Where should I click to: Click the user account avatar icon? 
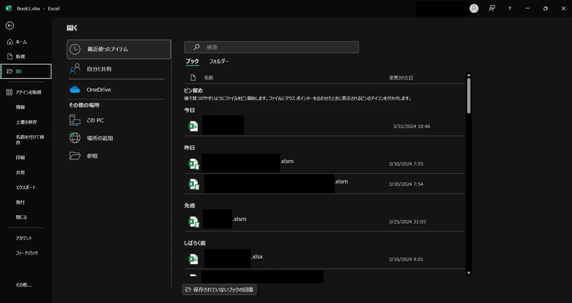[x=474, y=8]
